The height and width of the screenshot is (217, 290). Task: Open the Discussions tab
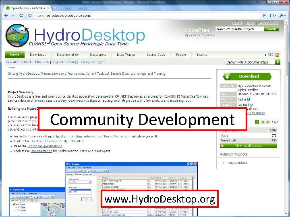[97, 55]
